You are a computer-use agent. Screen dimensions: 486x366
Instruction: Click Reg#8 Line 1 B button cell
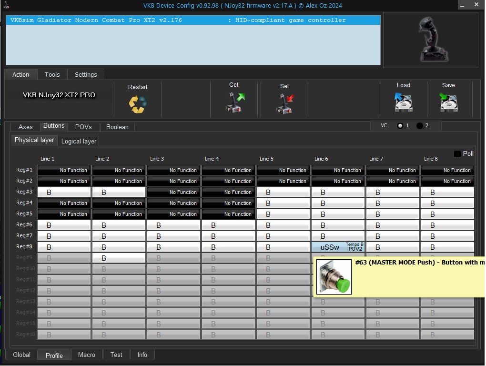point(64,247)
